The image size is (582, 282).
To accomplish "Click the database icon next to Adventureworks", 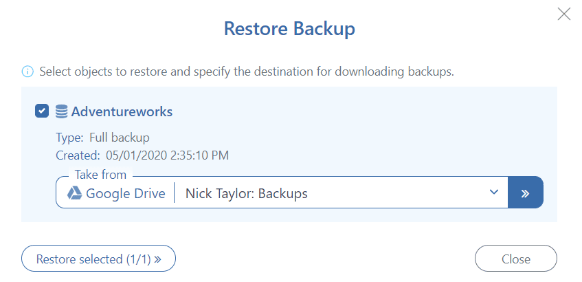I will pos(62,111).
